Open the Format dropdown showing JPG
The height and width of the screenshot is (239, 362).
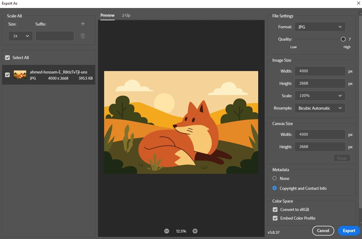click(x=320, y=27)
